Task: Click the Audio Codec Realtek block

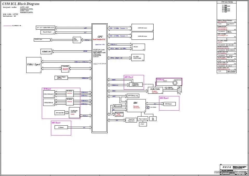Action: pos(155,90)
